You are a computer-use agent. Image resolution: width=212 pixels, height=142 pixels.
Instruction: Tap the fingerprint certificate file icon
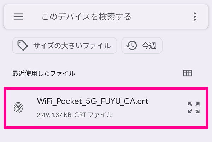[x=18, y=107]
